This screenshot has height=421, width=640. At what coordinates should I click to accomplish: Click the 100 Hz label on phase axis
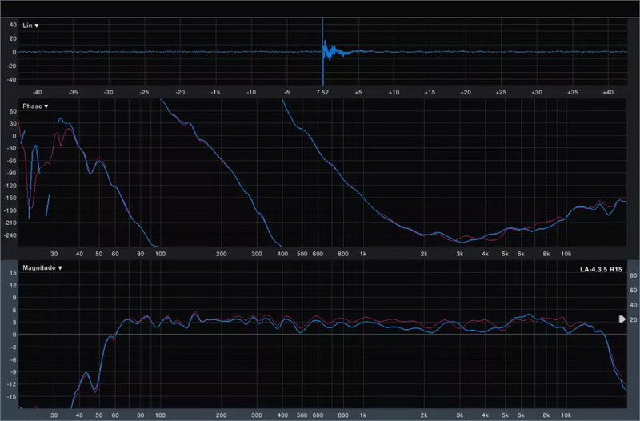160,254
